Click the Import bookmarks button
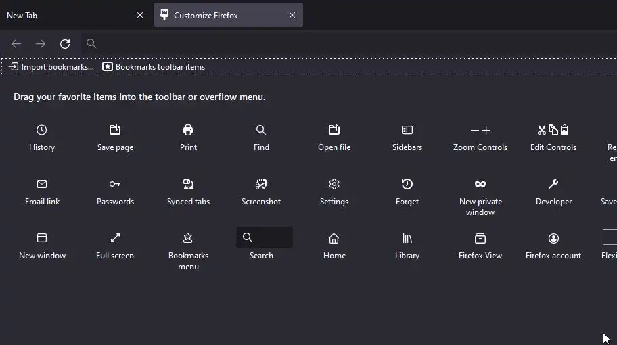The image size is (617, 345). coord(51,67)
